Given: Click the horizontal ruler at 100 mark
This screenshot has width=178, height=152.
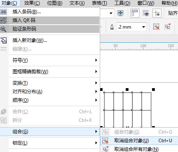Looking at the screenshot, I should pos(143,46).
